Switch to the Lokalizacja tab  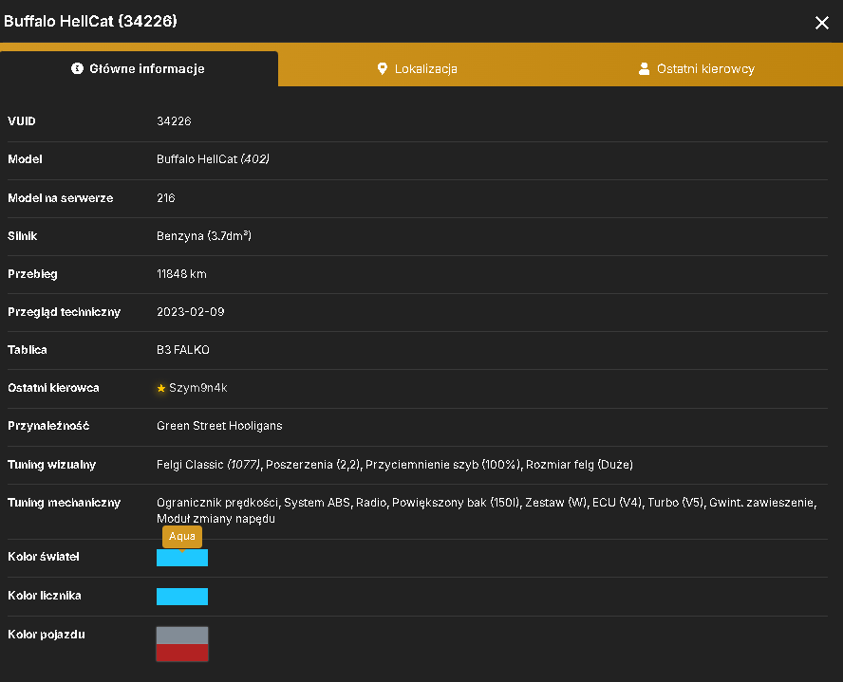coord(417,68)
